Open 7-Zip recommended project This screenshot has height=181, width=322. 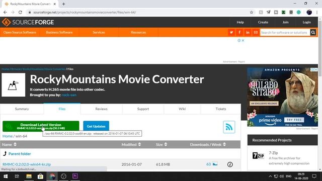pos(273,153)
